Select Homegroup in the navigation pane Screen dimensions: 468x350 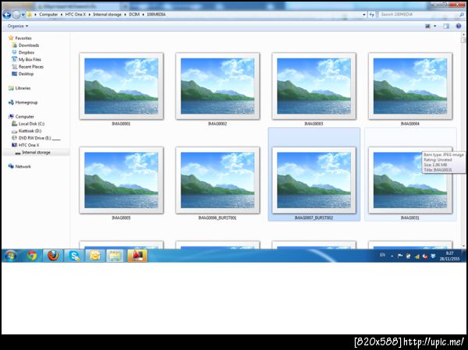click(23, 103)
